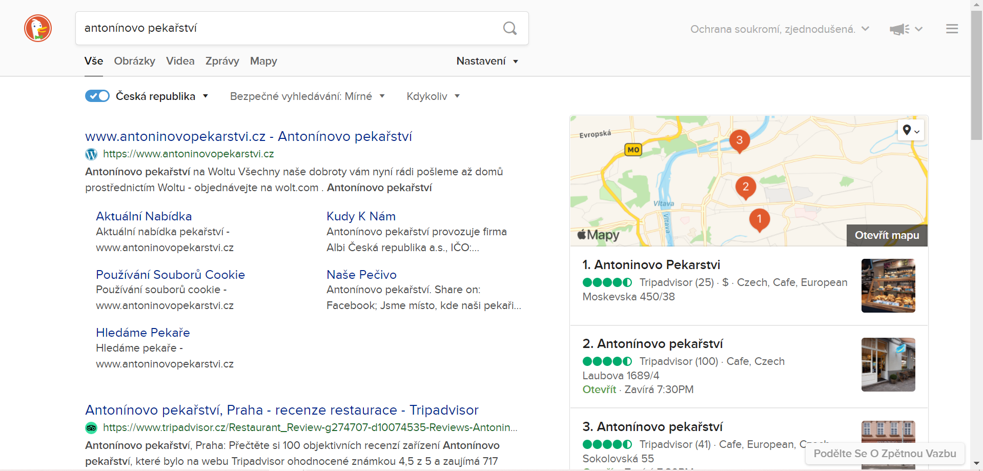
Task: Toggle the Česká republika region switch
Action: click(97, 96)
